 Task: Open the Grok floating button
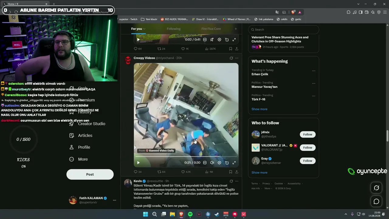click(x=376, y=188)
